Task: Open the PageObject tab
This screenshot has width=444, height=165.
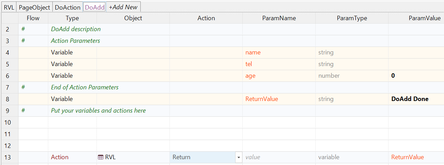Action: 34,7
